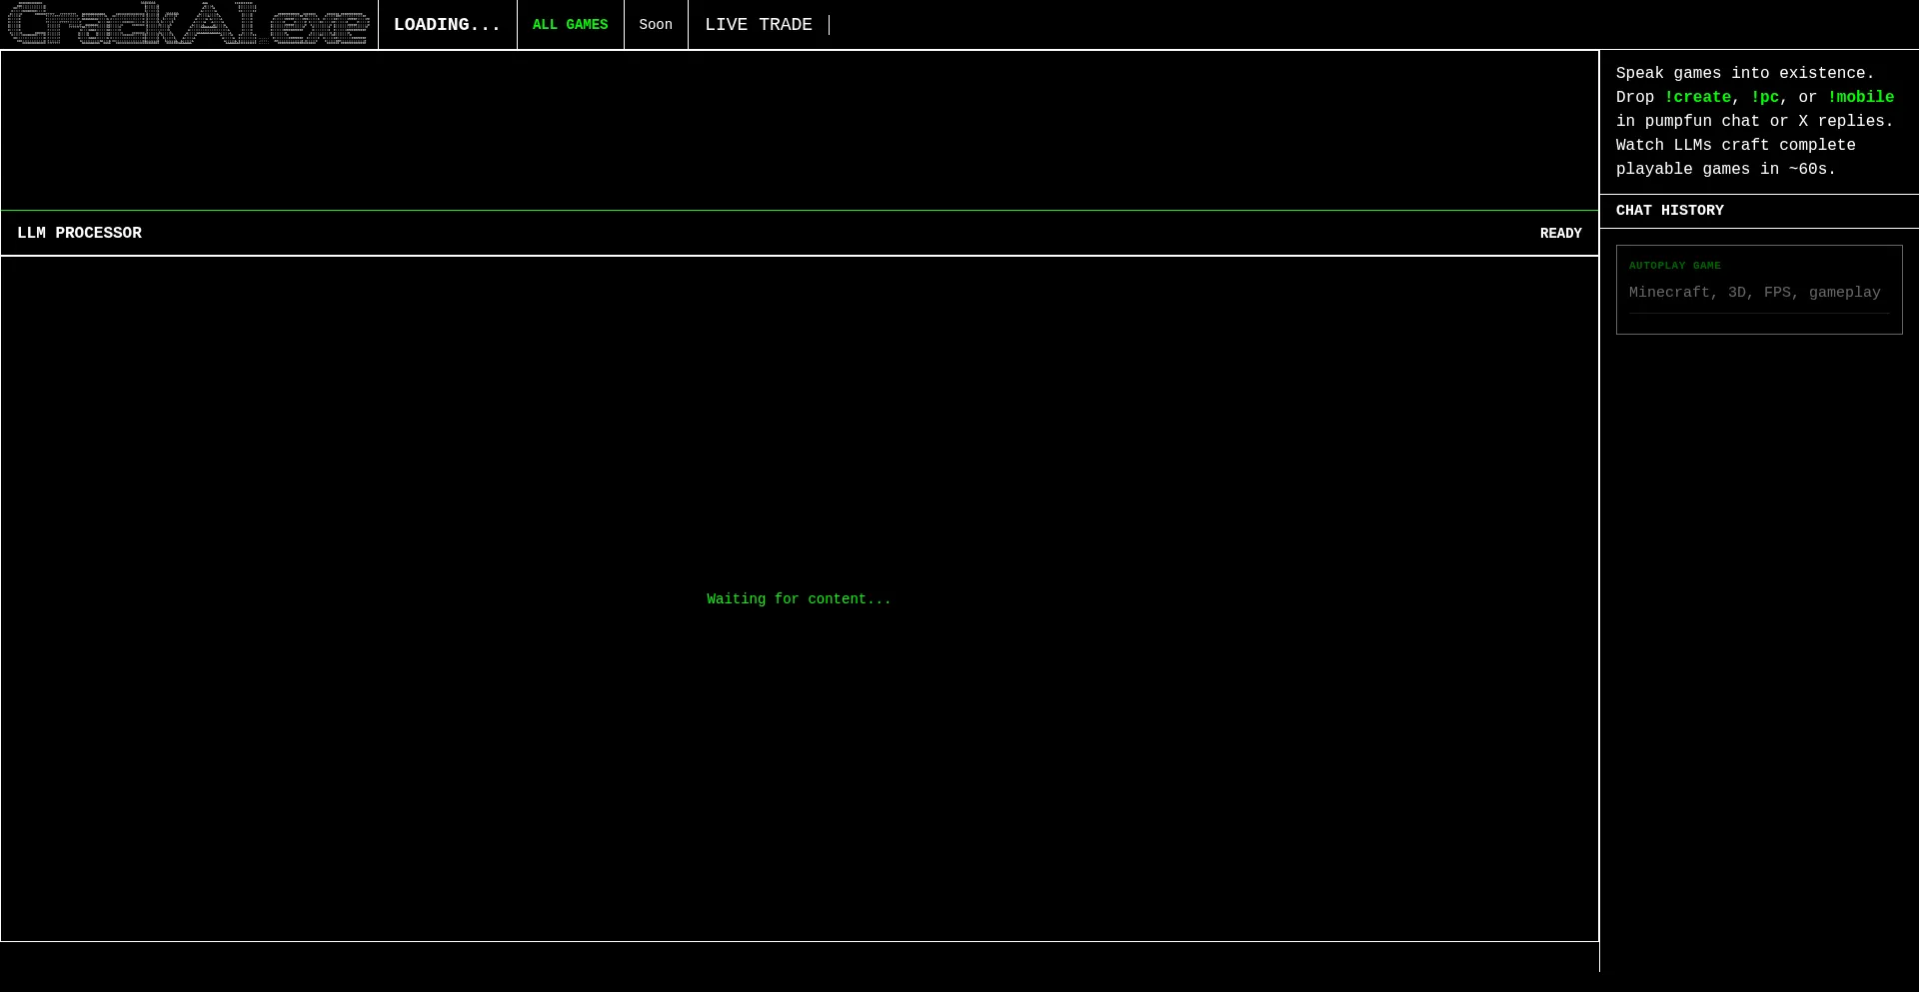
Task: Click the blinking cursor after LIVE TRADE
Action: tap(829, 25)
